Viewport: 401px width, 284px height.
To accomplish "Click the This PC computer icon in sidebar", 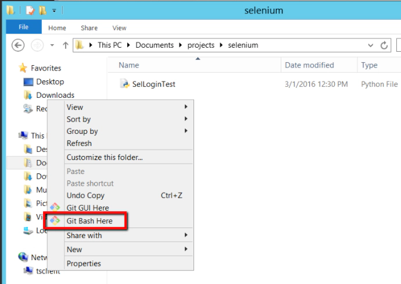I will (x=23, y=135).
